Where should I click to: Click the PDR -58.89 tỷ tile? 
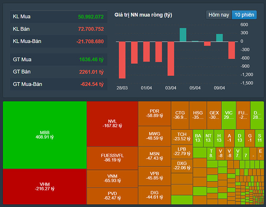[x=154, y=113]
